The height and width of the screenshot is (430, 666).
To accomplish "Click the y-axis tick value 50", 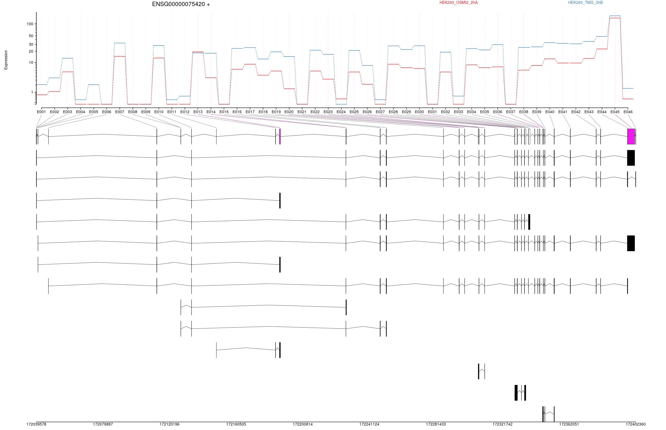I will pos(31,36).
